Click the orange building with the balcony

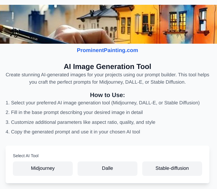pos(177,23)
